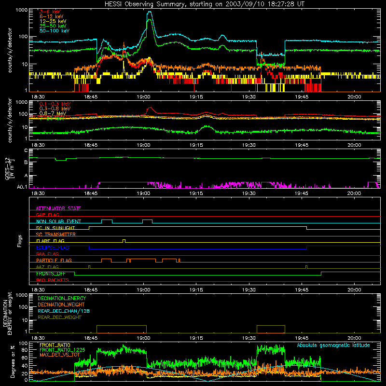The image size is (386, 386).
Task: Select the REAR_DEC_CHAN/128 legend label
Action: (x=64, y=311)
